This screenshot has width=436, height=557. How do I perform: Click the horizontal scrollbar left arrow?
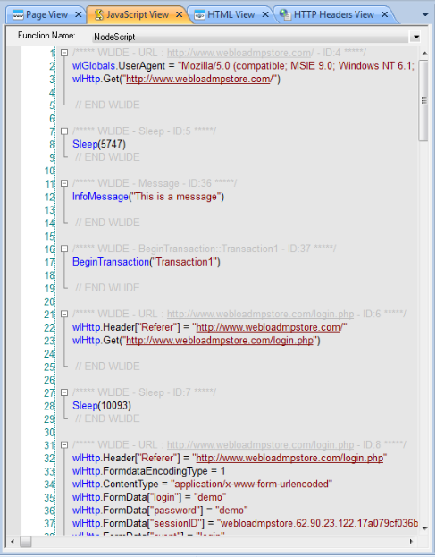click(x=13, y=542)
